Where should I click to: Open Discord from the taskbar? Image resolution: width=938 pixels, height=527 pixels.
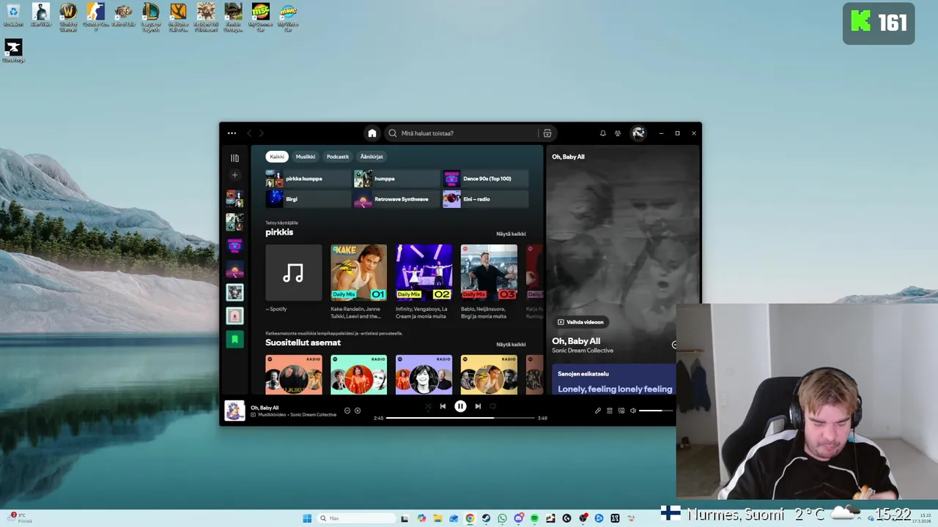pyautogui.click(x=518, y=518)
